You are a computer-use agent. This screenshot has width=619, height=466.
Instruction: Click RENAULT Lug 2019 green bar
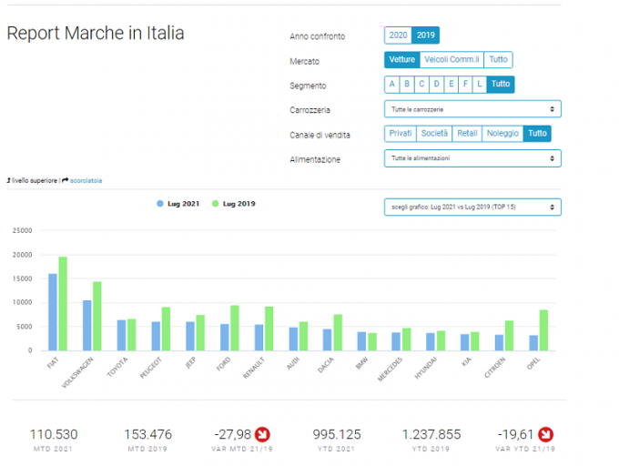coord(269,329)
